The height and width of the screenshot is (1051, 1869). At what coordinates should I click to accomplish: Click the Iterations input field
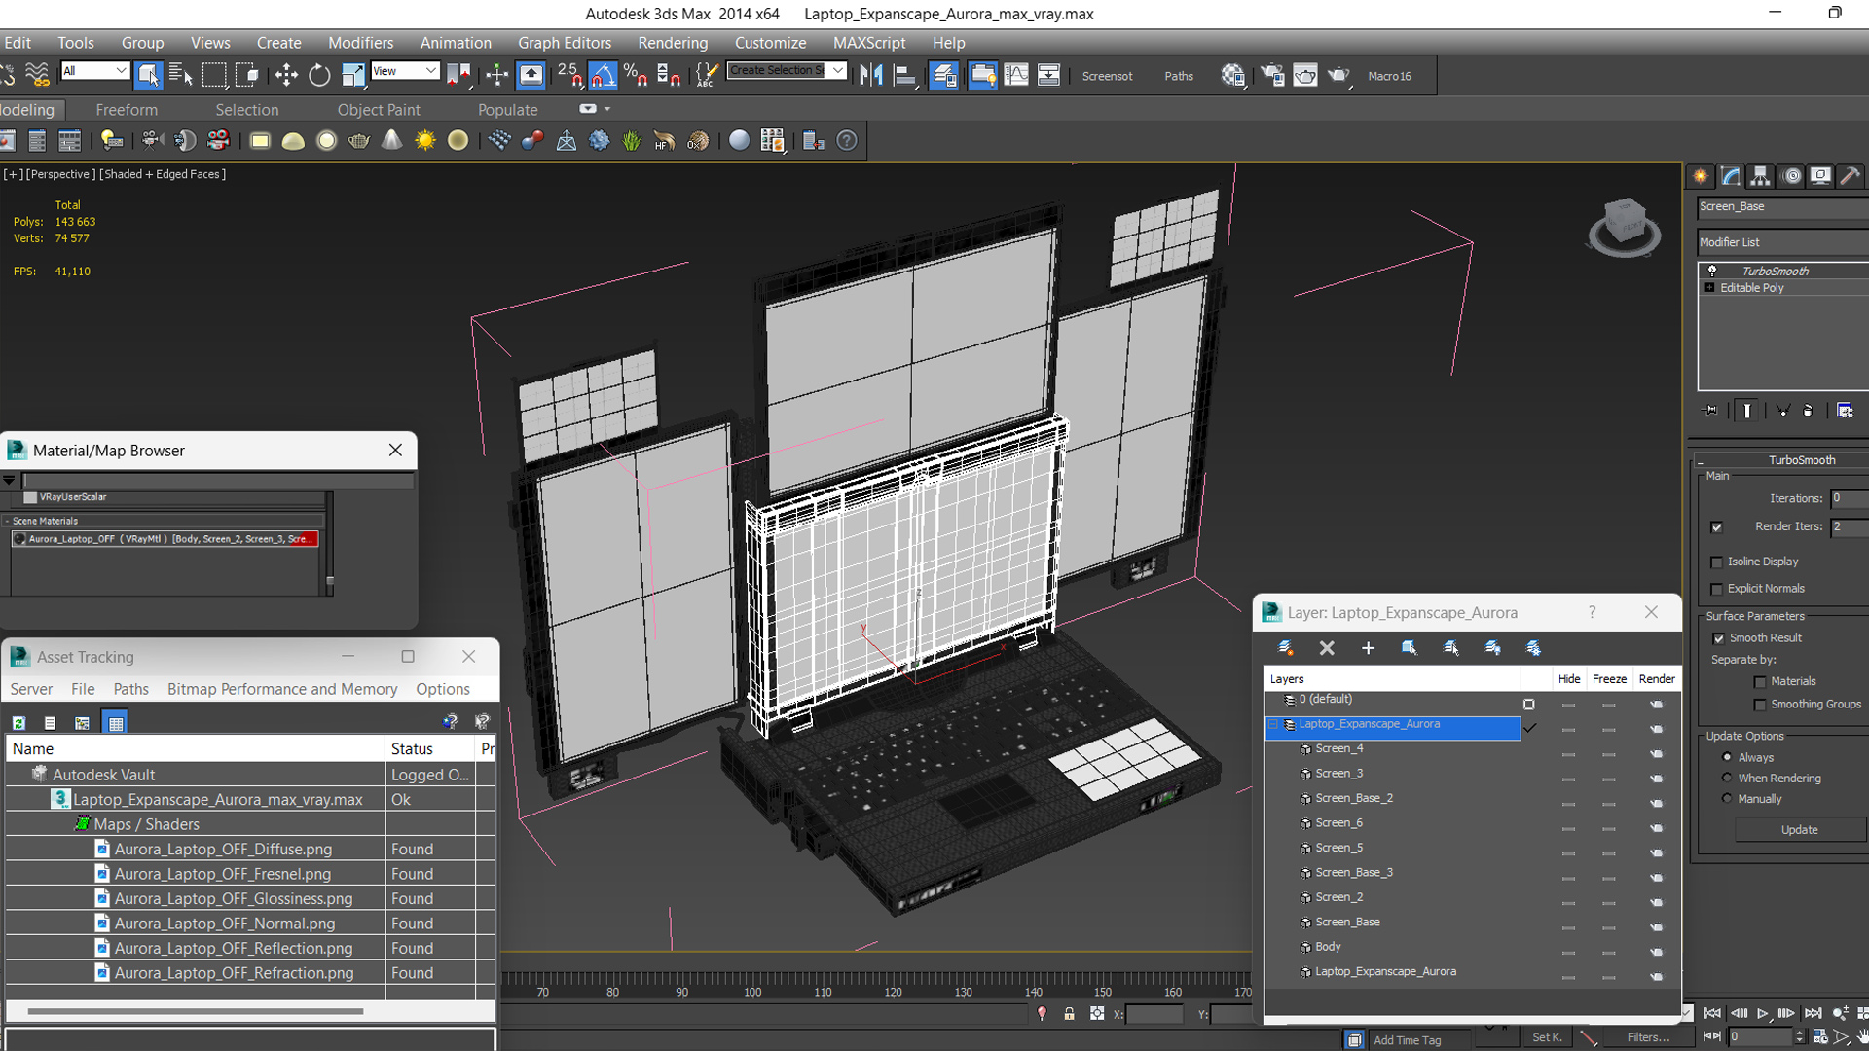(1849, 498)
